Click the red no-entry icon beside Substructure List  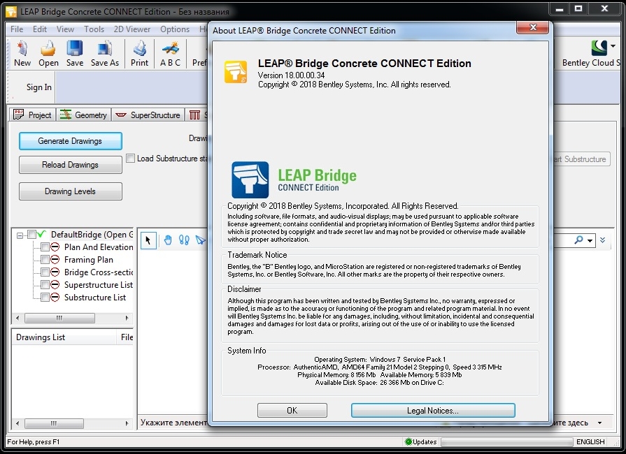click(x=55, y=298)
